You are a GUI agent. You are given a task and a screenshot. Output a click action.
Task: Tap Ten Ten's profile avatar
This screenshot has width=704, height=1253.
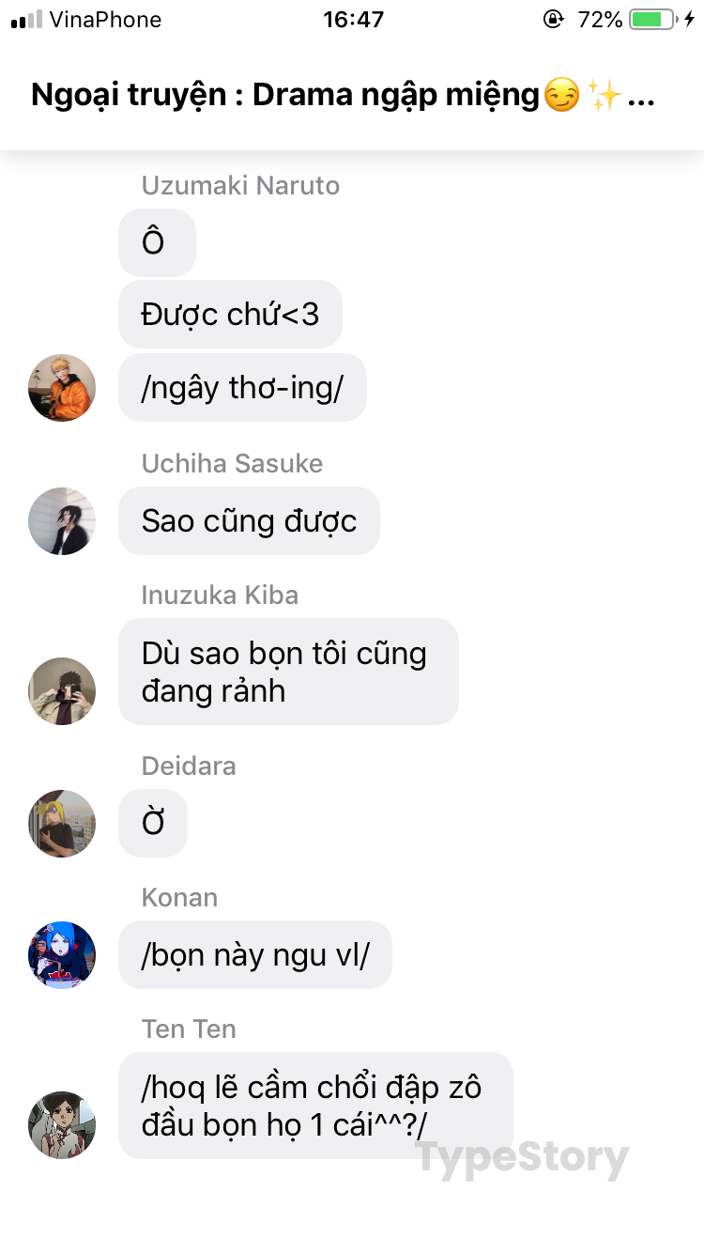click(62, 1125)
